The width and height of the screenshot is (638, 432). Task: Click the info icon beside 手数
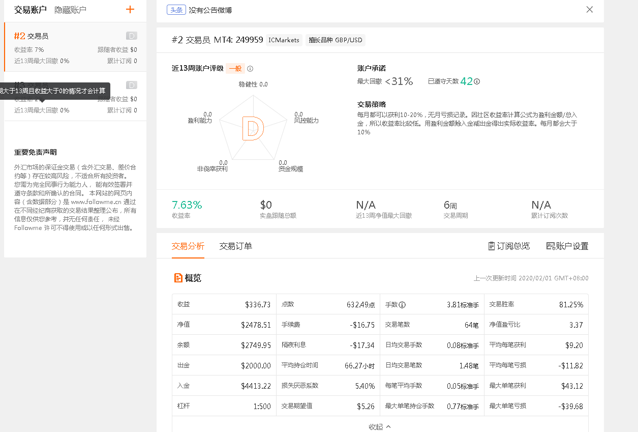click(402, 305)
